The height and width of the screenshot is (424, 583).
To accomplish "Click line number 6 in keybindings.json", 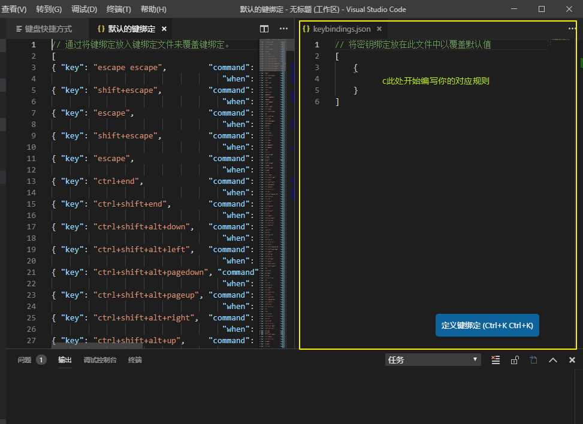I will pos(317,101).
